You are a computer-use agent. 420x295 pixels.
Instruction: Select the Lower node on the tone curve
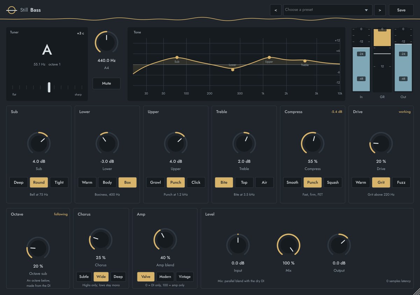point(233,70)
